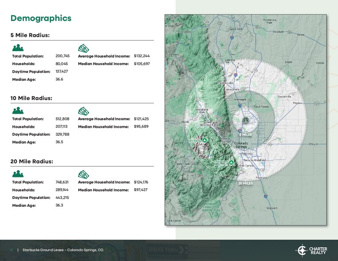Click the Starbucks Ground Lease footer text
338x261 pixels.
(63, 250)
